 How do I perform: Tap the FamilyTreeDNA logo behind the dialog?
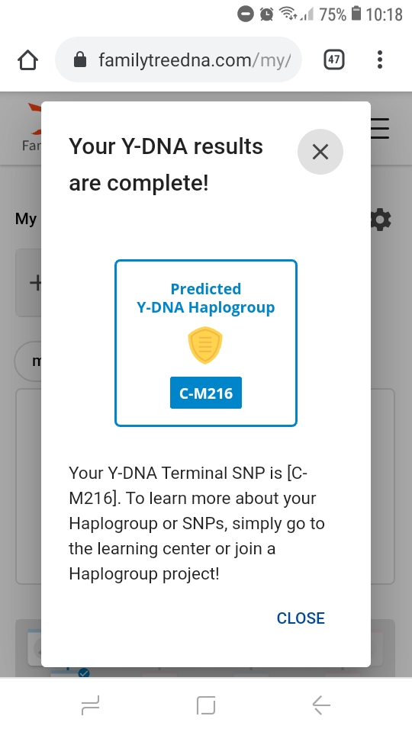pos(32,128)
